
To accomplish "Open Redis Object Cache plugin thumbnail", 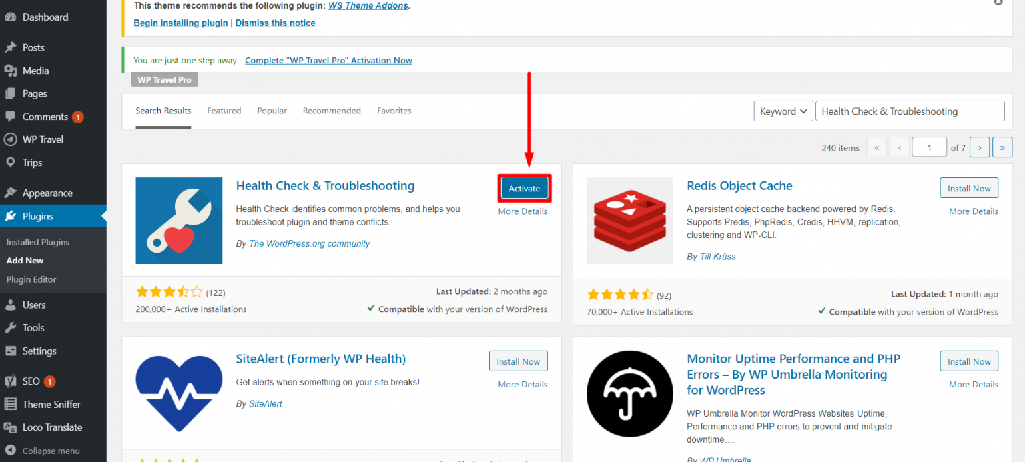I will pos(630,221).
